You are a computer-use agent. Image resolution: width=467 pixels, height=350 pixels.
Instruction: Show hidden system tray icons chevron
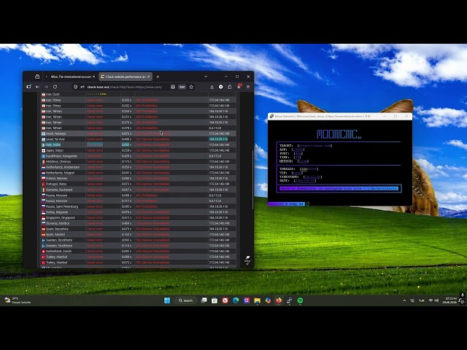coord(404,300)
